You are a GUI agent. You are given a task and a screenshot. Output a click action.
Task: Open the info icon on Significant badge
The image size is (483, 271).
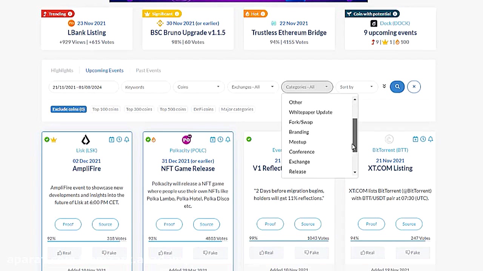177,14
